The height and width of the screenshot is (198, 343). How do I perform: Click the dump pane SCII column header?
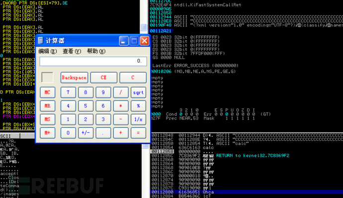click(x=10, y=136)
